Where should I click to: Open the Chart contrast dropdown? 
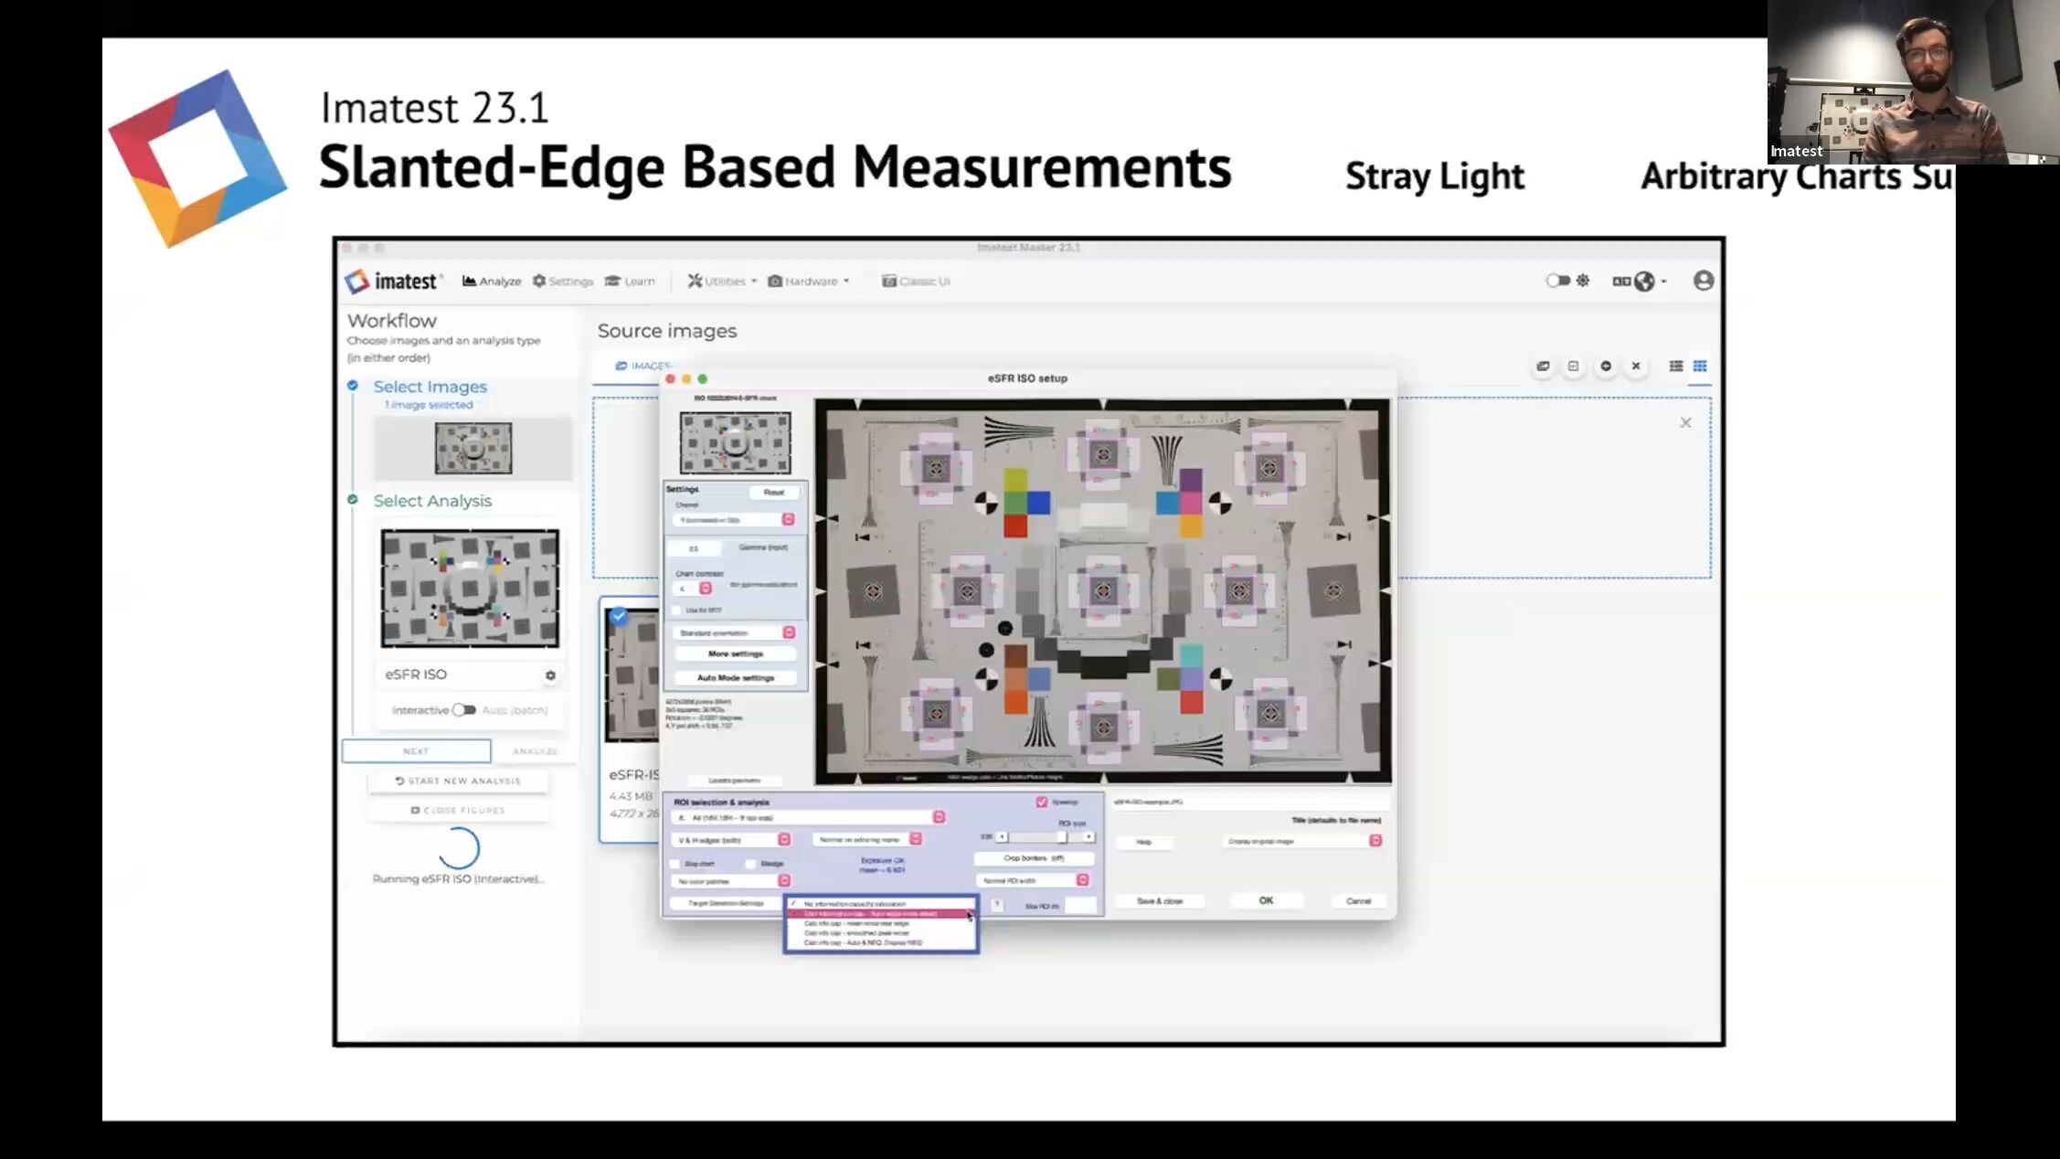(693, 589)
